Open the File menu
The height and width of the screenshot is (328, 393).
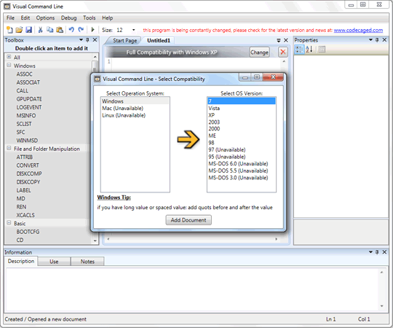click(10, 17)
